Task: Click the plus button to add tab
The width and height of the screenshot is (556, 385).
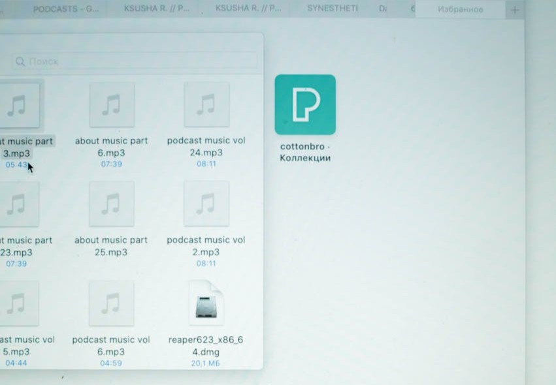Action: (x=515, y=10)
